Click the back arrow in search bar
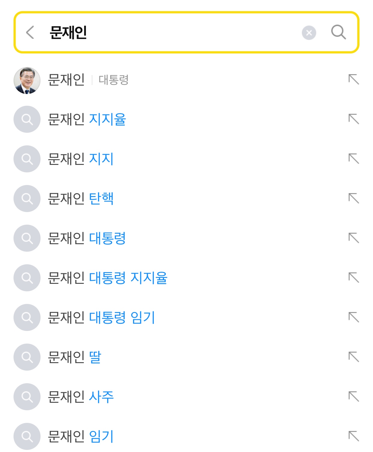The width and height of the screenshot is (373, 452). pyautogui.click(x=30, y=32)
